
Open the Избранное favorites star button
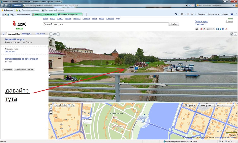[x=7, y=10]
